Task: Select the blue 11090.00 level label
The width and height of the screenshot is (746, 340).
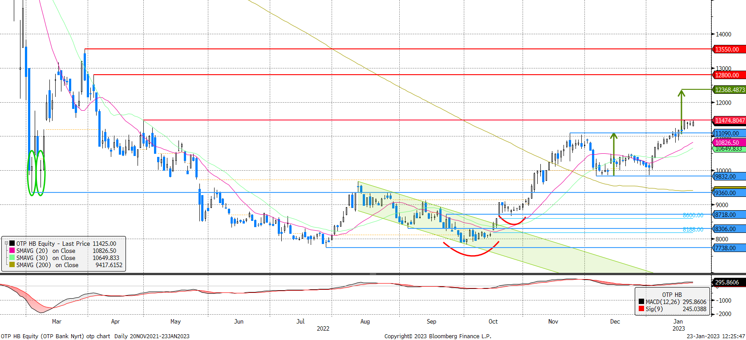Action: click(x=729, y=133)
